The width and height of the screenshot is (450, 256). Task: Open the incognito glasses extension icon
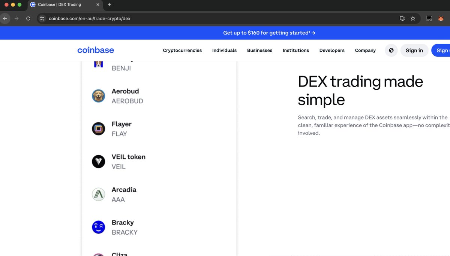(x=429, y=18)
